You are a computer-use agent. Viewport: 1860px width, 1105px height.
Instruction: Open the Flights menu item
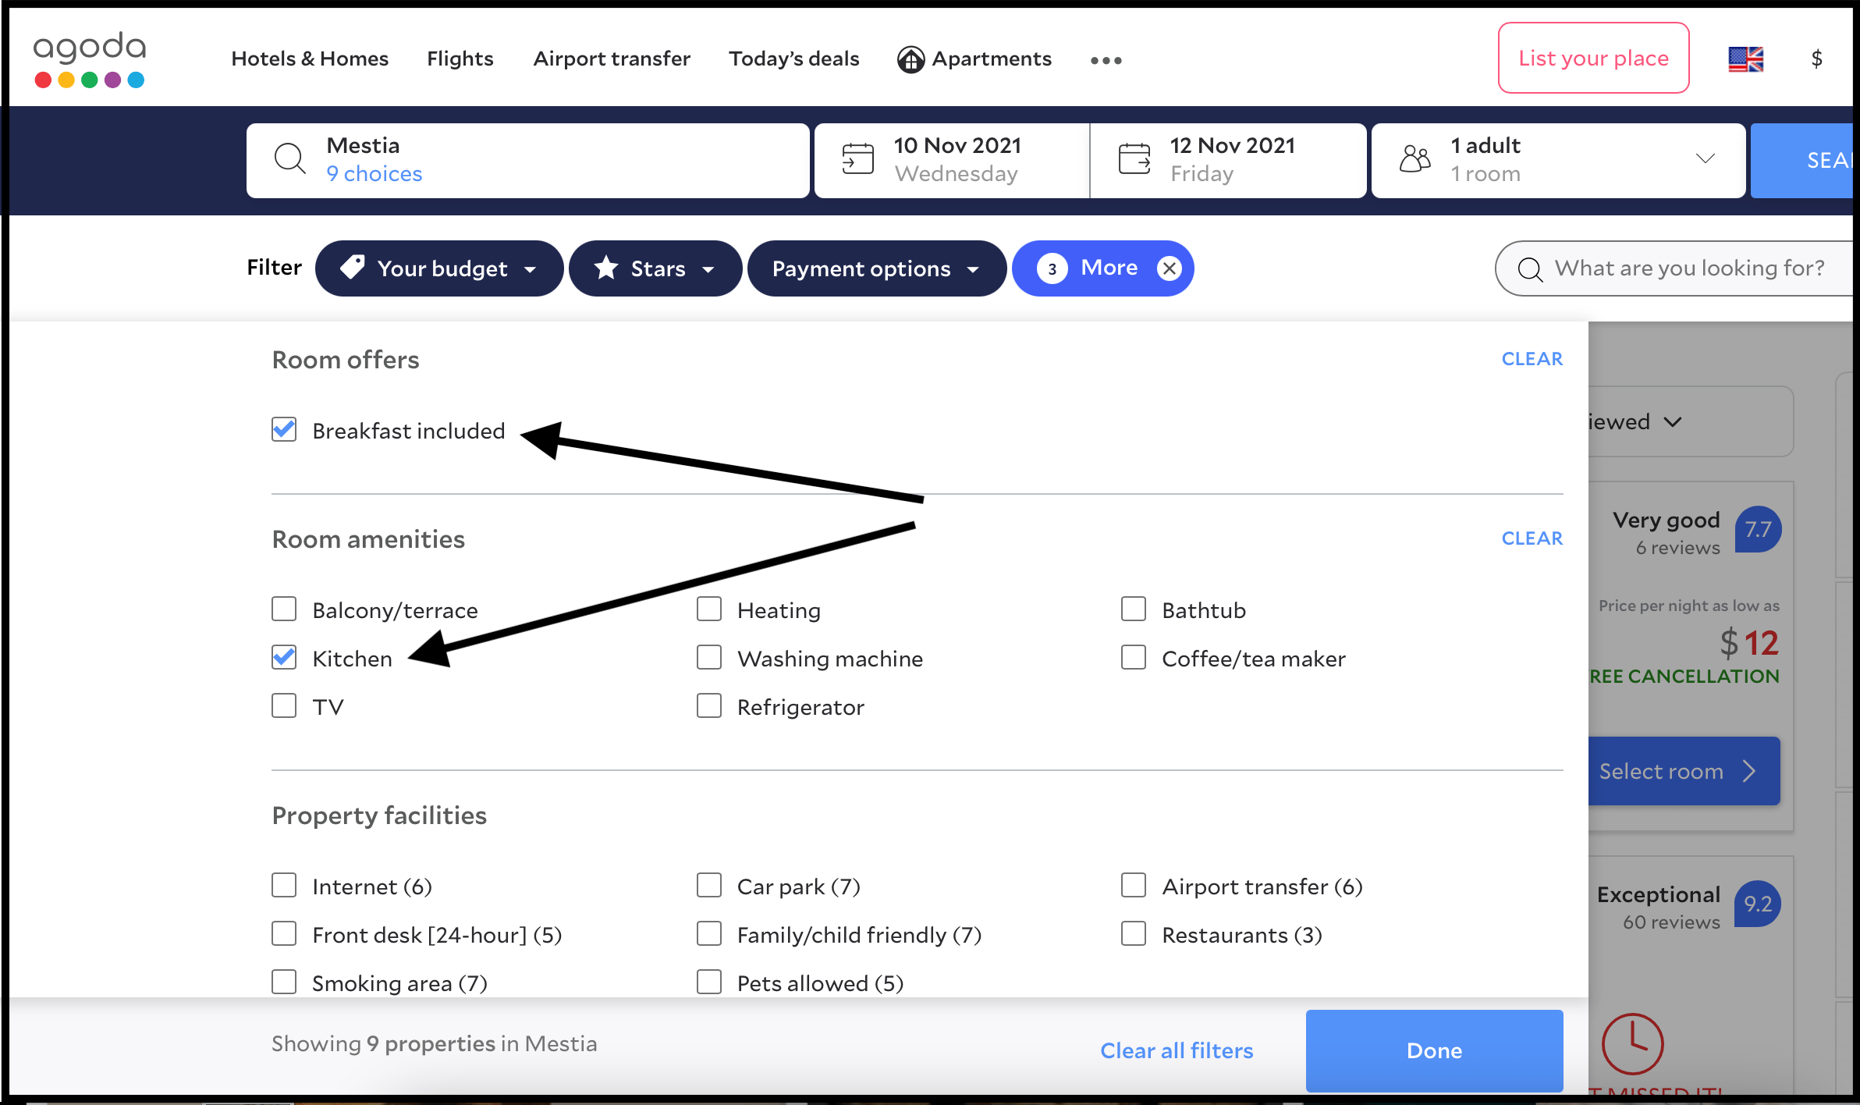pyautogui.click(x=460, y=59)
